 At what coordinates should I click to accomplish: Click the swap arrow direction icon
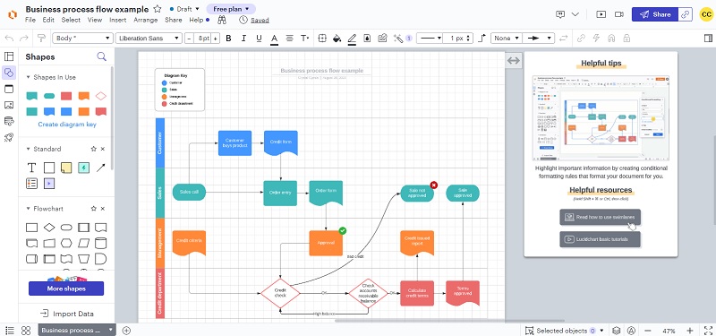click(564, 39)
